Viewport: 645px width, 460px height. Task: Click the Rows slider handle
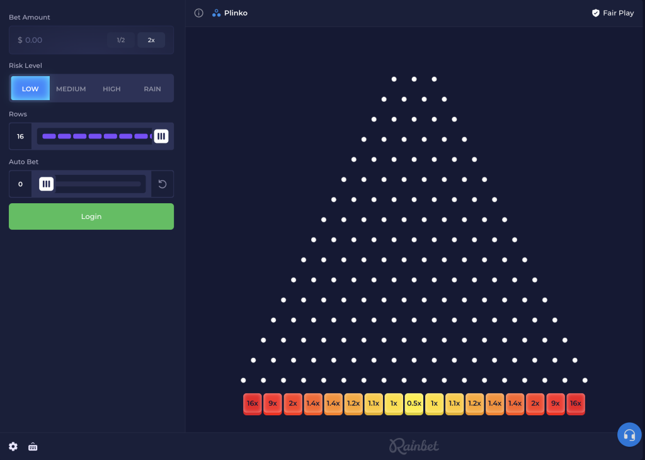click(161, 136)
